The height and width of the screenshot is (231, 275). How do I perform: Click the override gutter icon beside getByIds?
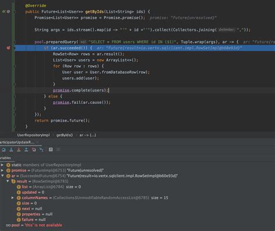[x=3, y=12]
